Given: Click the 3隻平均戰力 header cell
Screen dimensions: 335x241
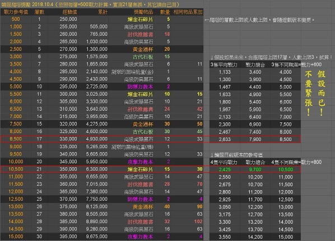Looking at the screenshot, I should [224, 65].
